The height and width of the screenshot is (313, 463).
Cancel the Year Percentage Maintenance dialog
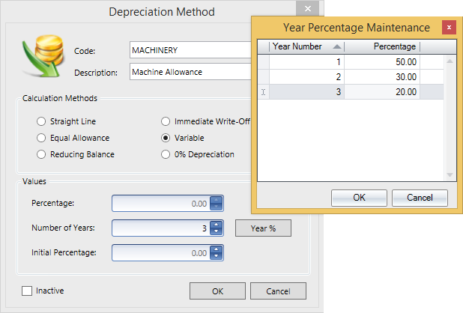[420, 198]
